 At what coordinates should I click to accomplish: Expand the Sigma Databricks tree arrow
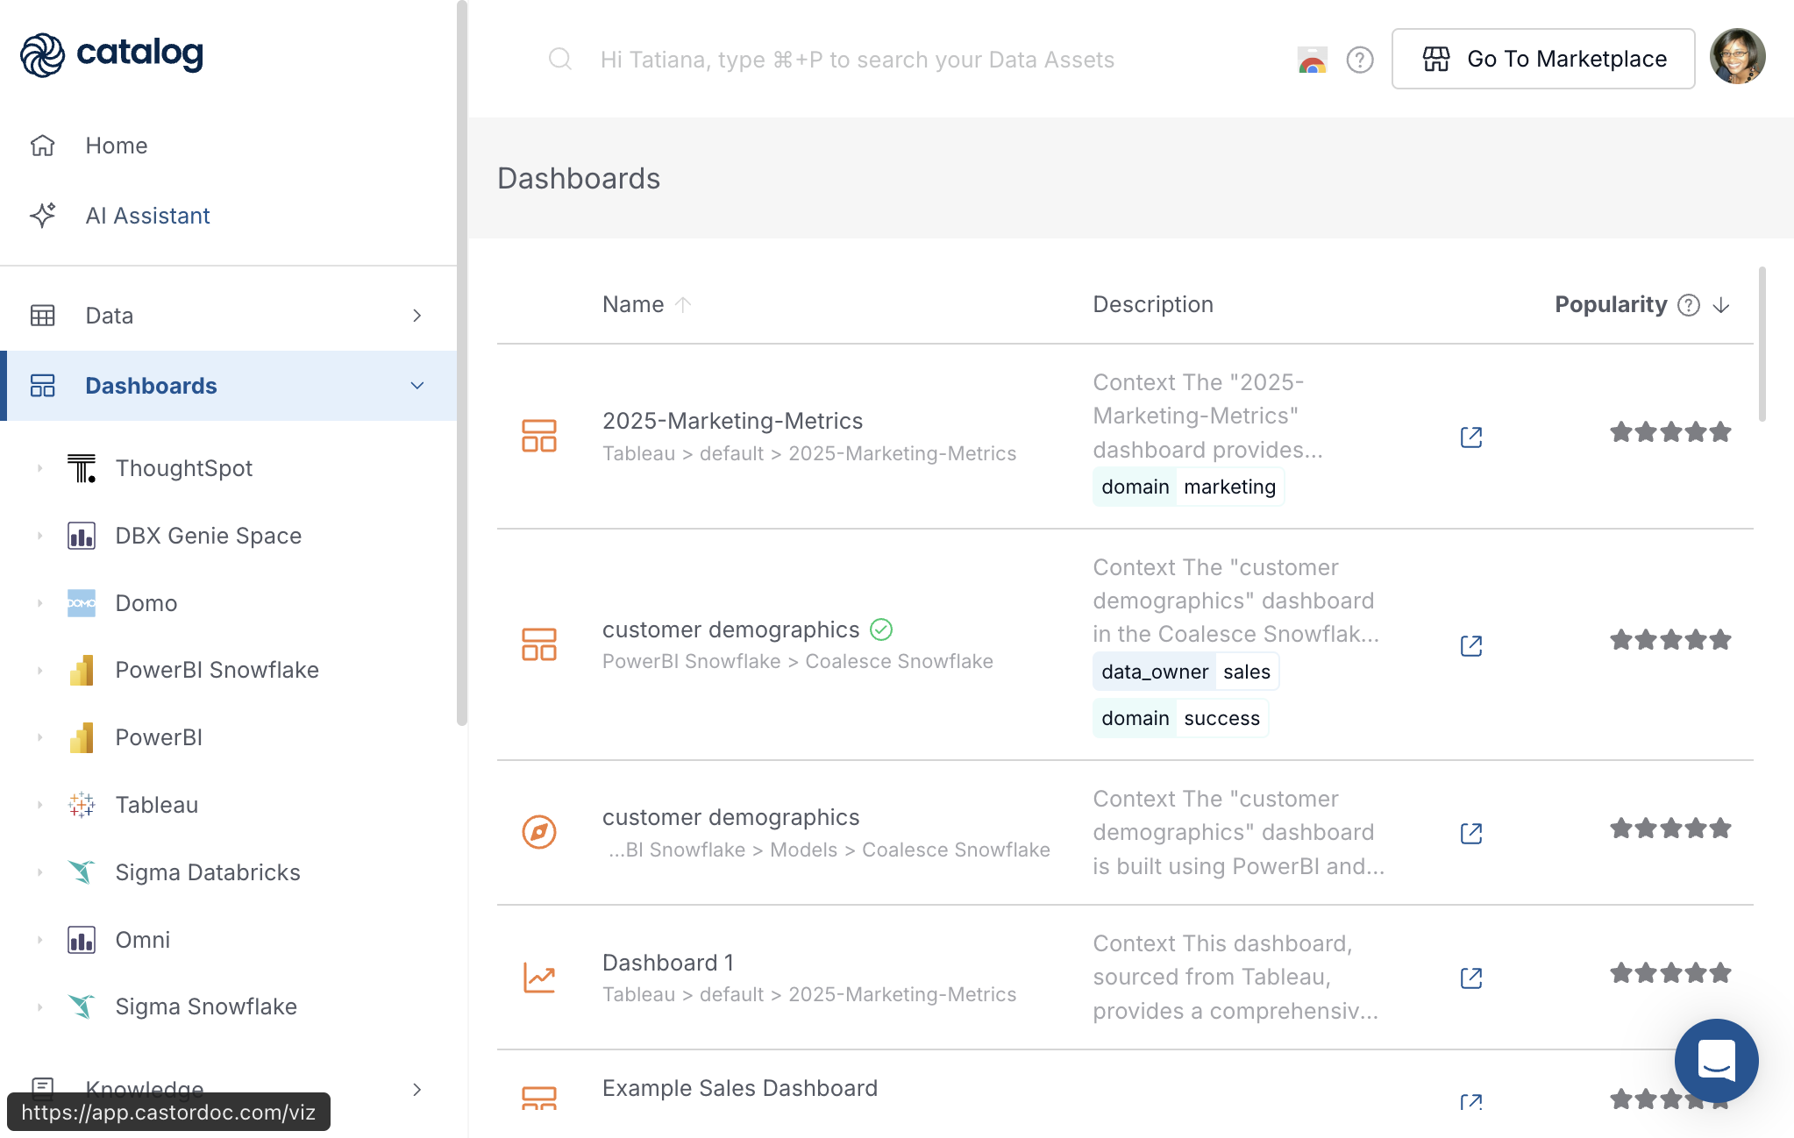tap(39, 872)
